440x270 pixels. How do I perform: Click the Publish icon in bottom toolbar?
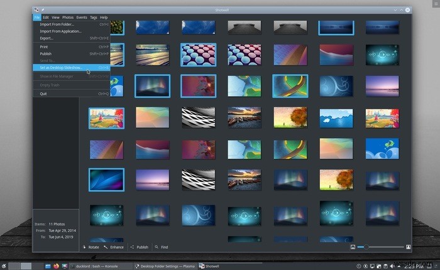pos(133,247)
